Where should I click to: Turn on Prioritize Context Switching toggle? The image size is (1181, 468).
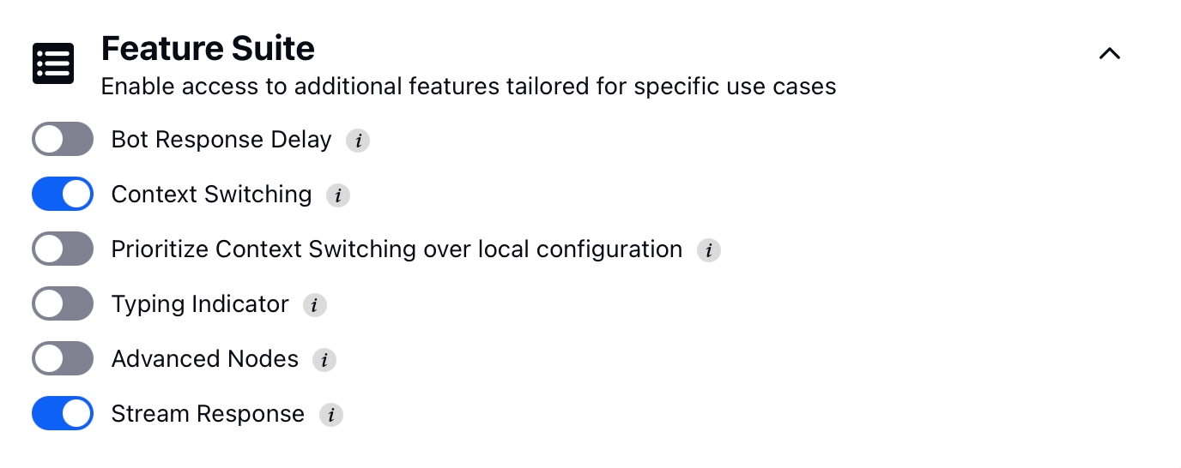point(63,249)
